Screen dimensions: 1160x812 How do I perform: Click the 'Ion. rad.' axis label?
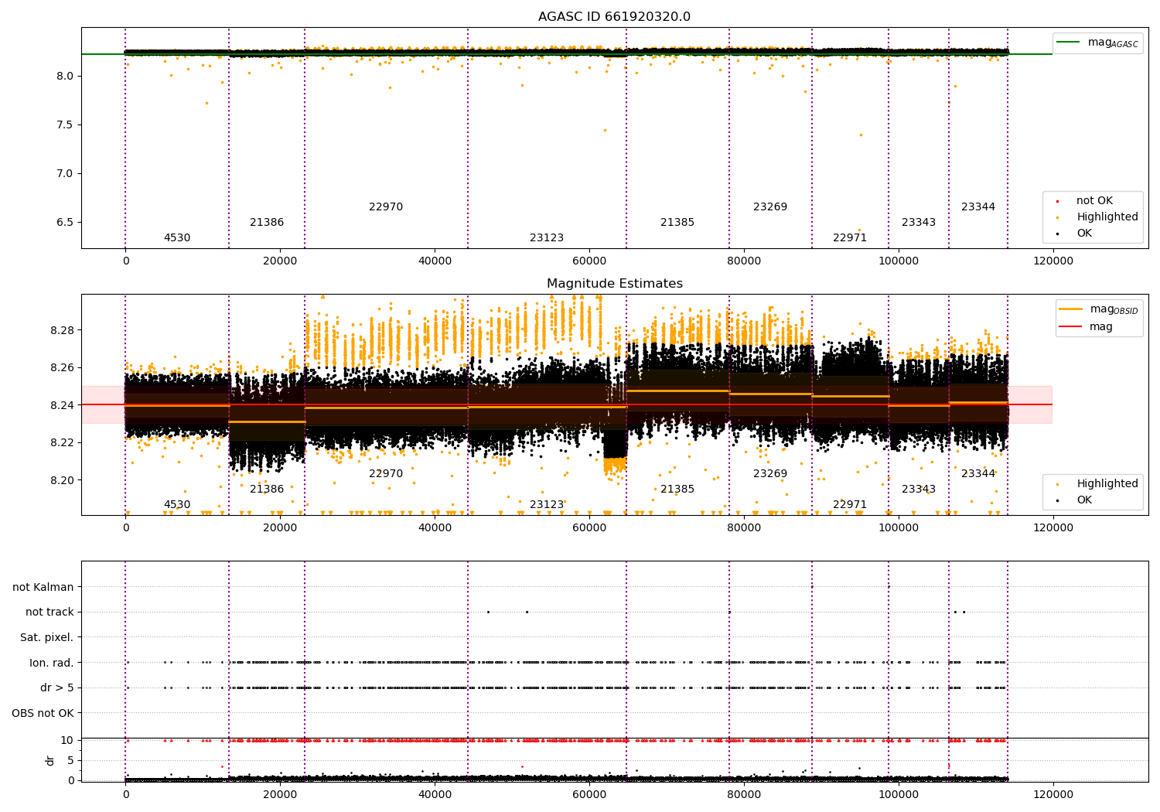(x=52, y=663)
